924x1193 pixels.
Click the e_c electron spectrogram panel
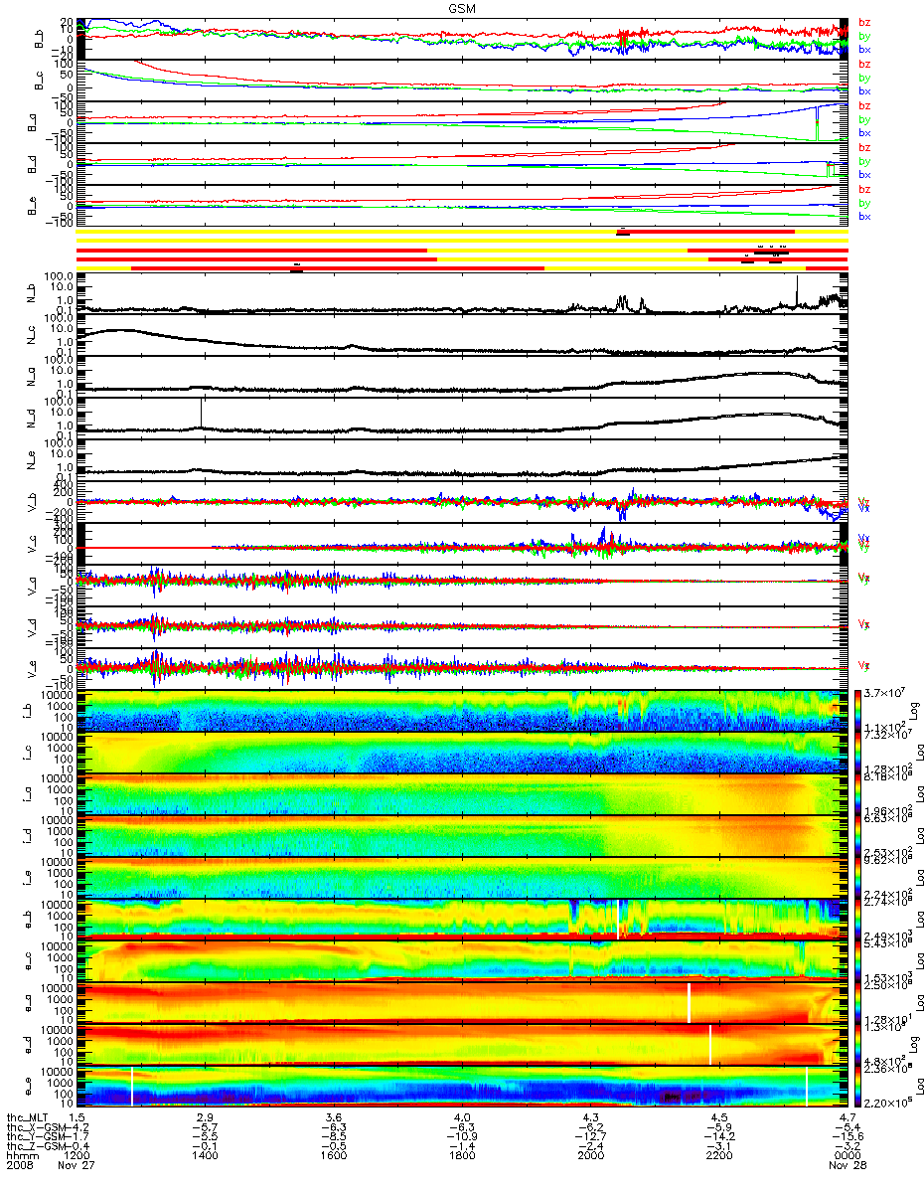462,961
